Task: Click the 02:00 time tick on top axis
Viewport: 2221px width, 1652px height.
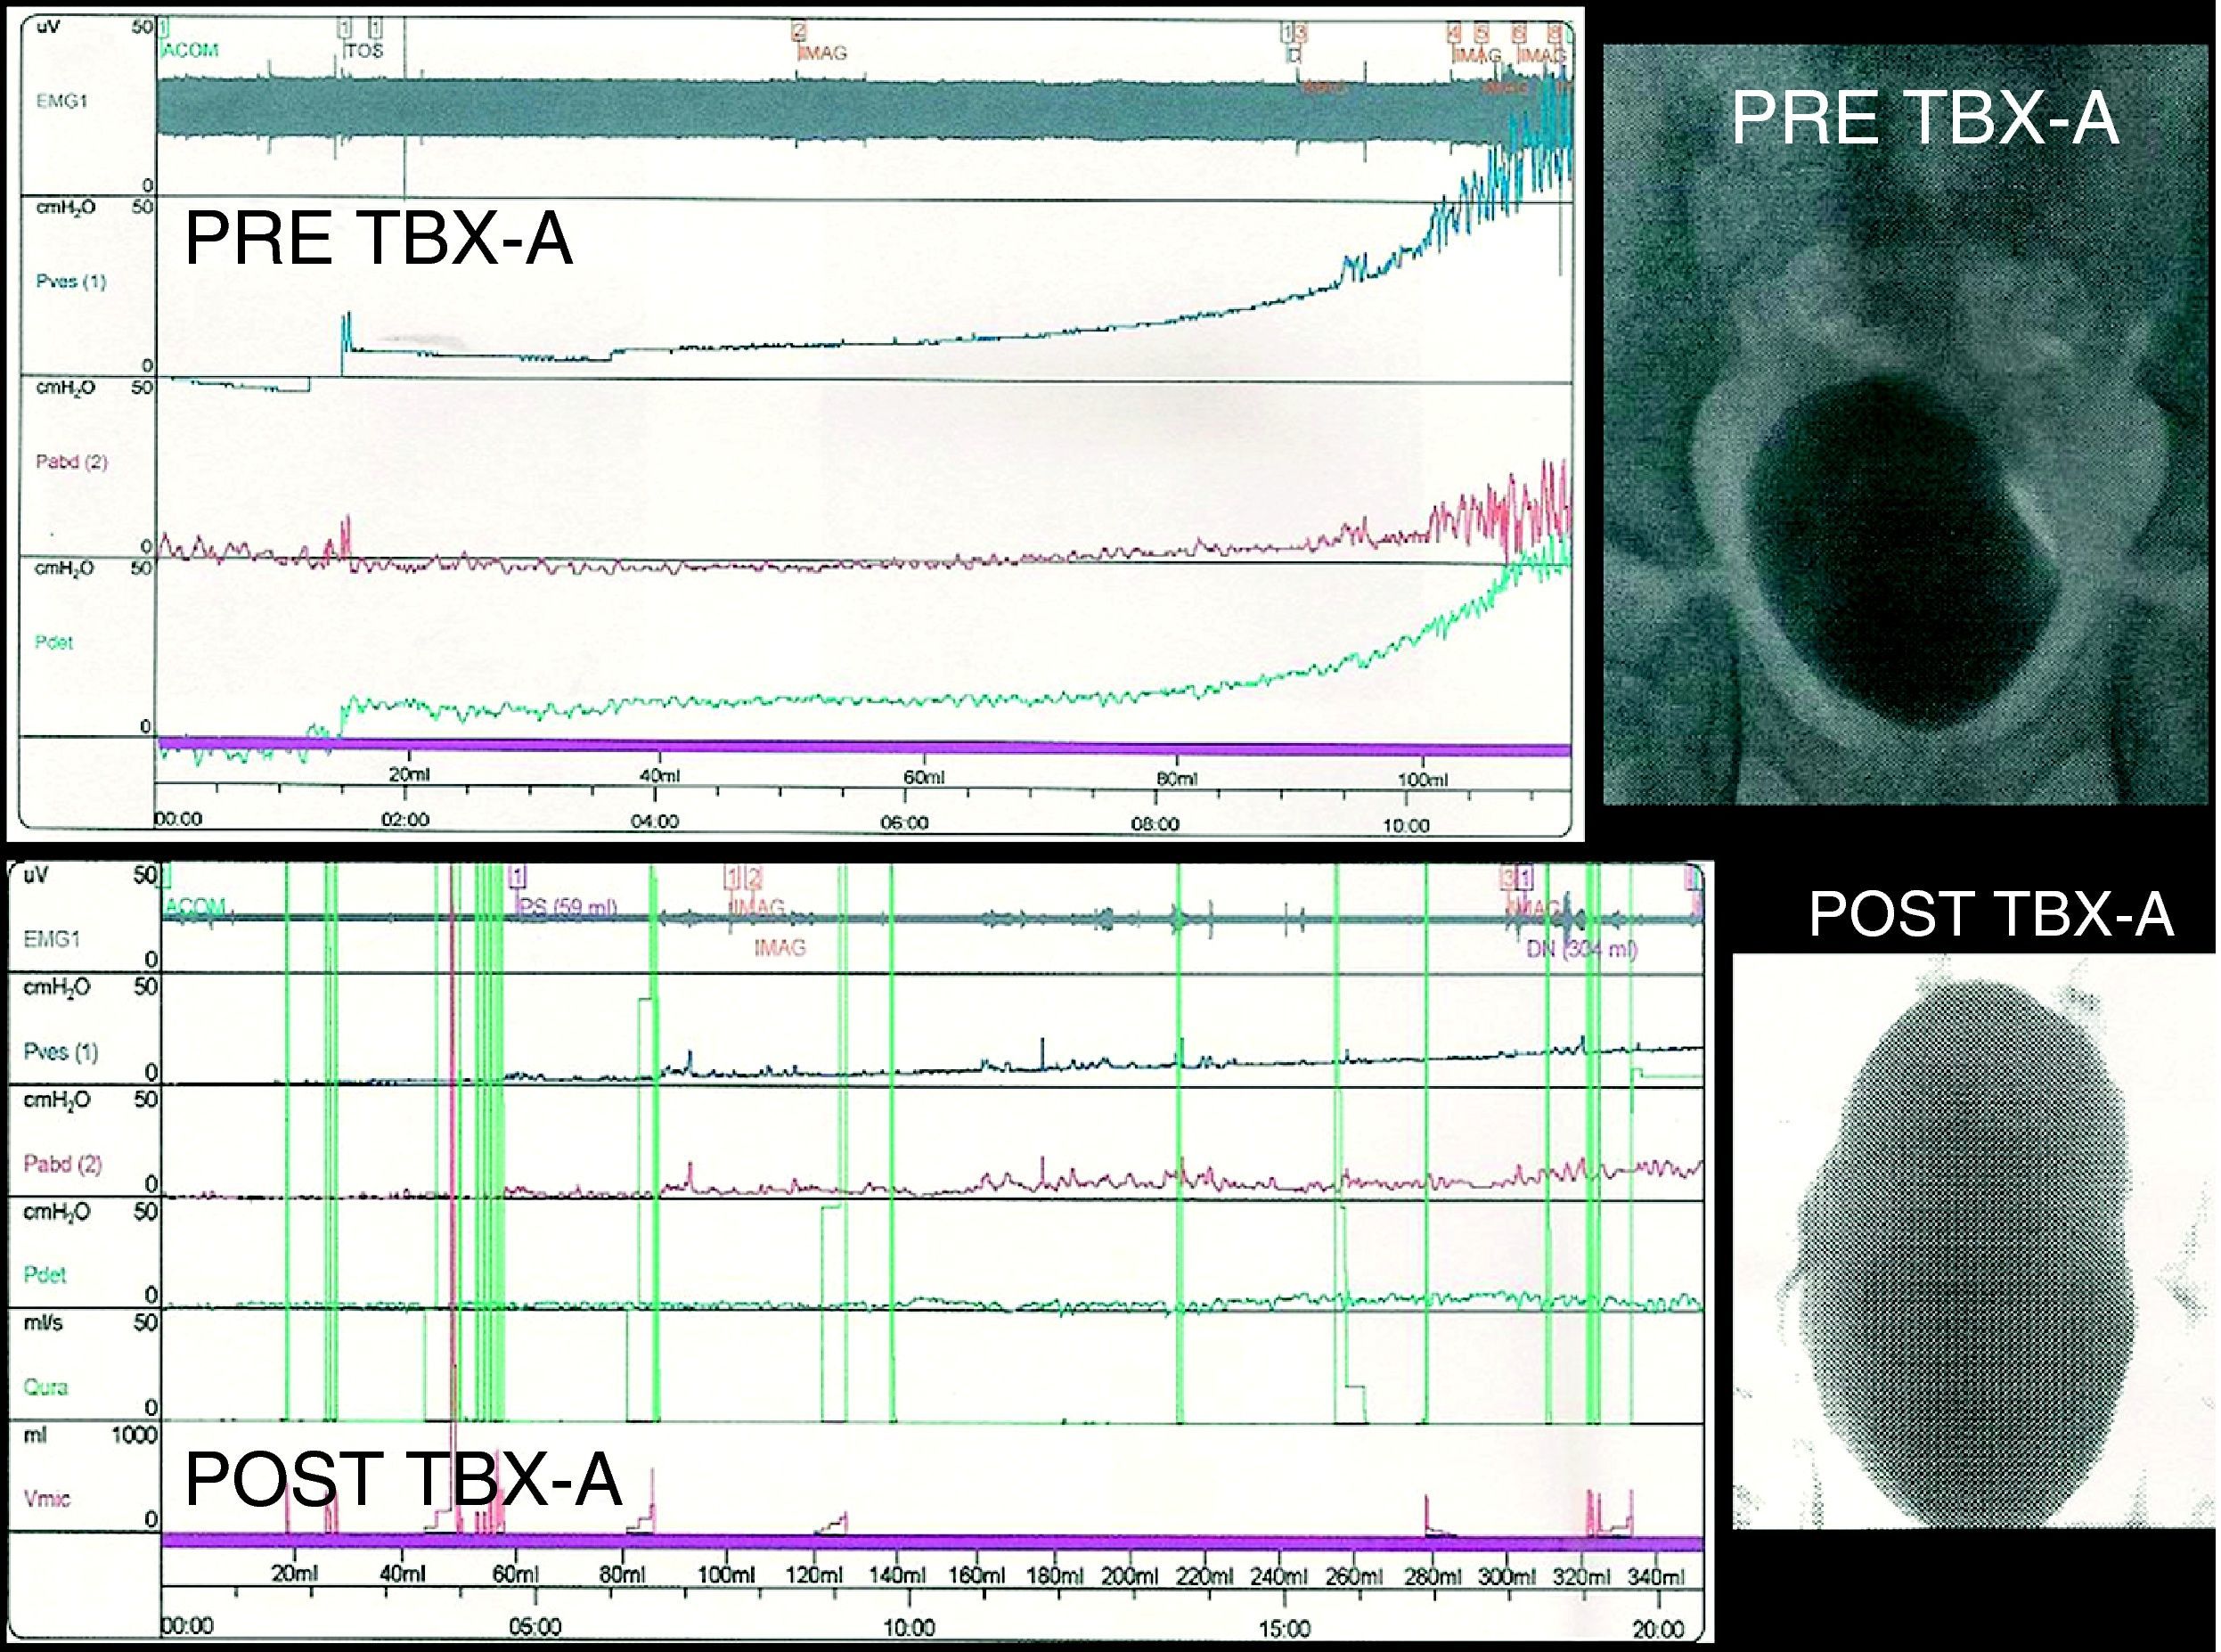Action: (x=404, y=820)
